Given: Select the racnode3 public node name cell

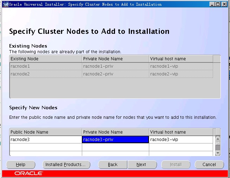Looking at the screenshot, I should click(46, 140).
